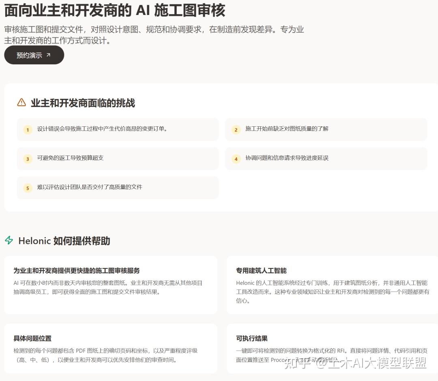Click the text 施工开始前缺乏对图纸质量的了解

pyautogui.click(x=287, y=129)
